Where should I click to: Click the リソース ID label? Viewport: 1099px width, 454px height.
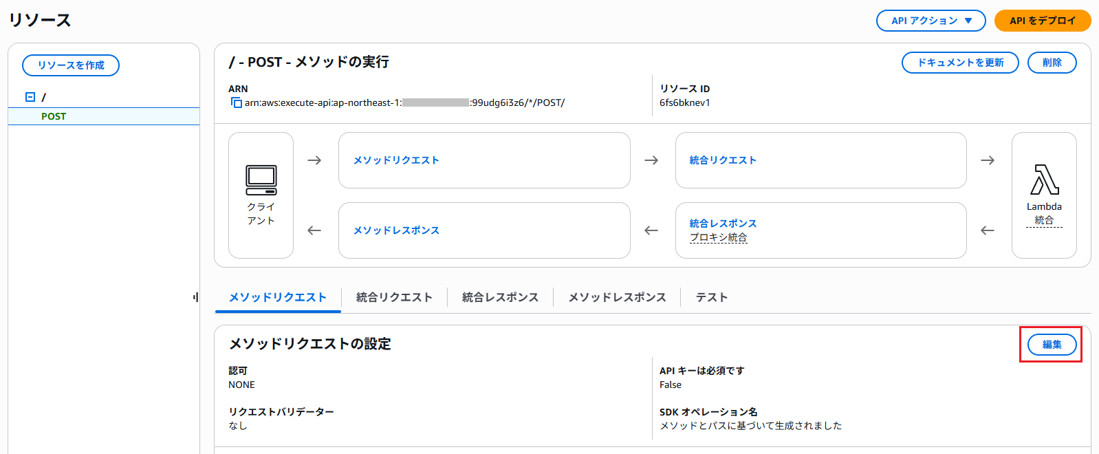tap(684, 89)
